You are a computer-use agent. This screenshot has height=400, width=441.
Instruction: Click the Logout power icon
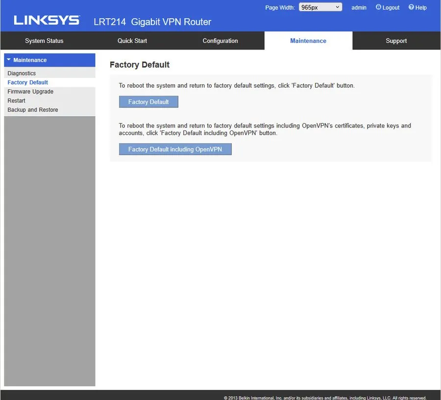point(378,7)
